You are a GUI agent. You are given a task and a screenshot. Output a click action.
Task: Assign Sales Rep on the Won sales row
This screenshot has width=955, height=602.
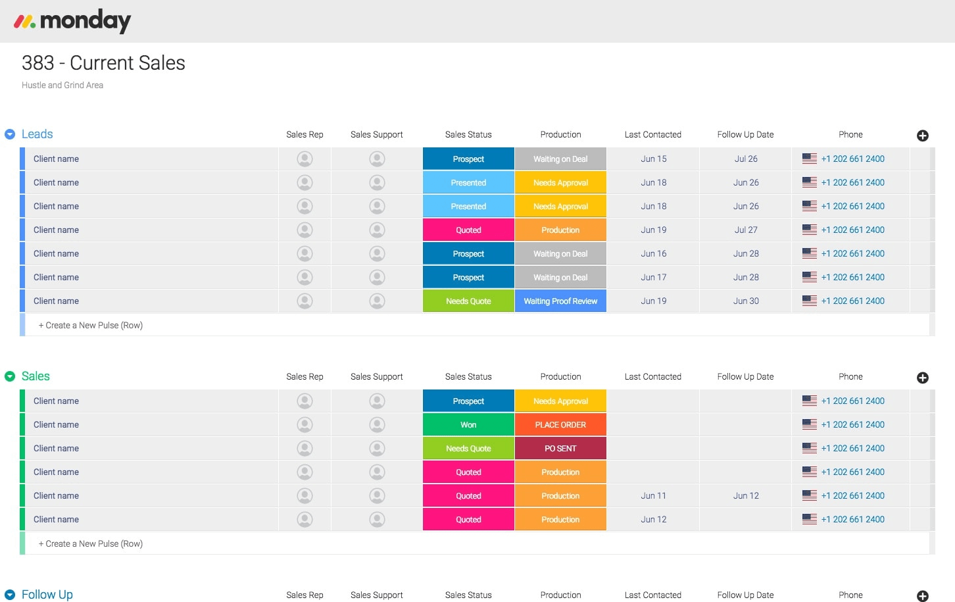tap(305, 424)
